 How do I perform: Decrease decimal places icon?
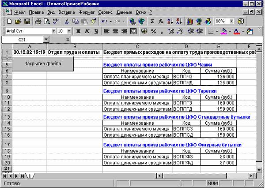180,31
